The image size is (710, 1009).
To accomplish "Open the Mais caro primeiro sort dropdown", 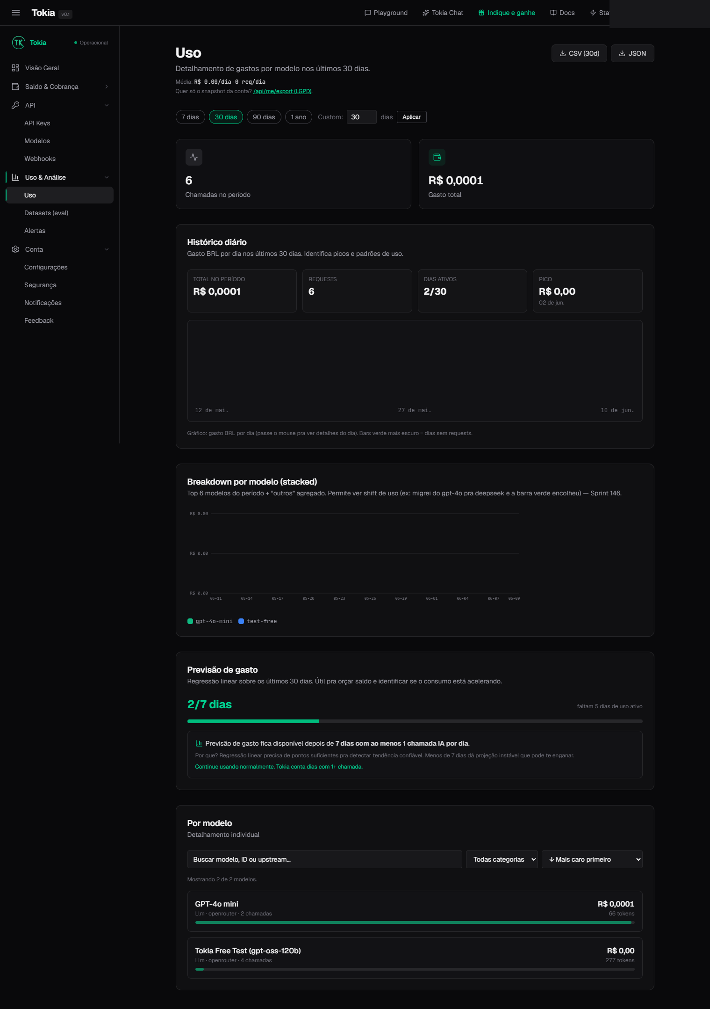I will (x=592, y=859).
